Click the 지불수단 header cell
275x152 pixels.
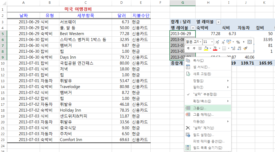tap(141, 16)
